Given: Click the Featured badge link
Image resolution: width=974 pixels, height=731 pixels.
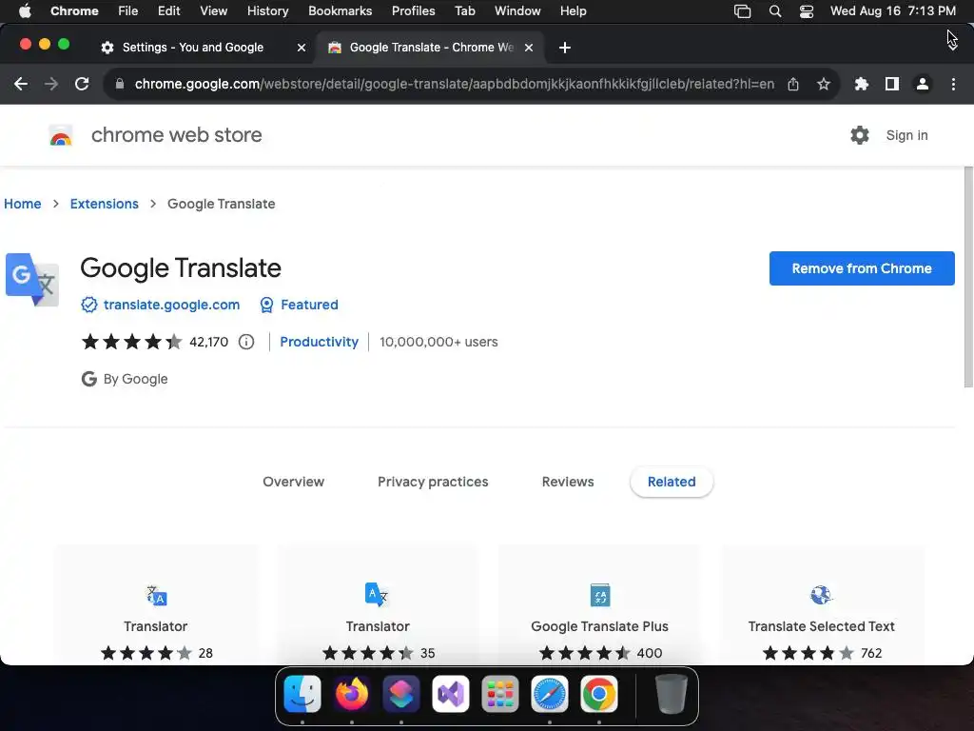Looking at the screenshot, I should [x=309, y=305].
